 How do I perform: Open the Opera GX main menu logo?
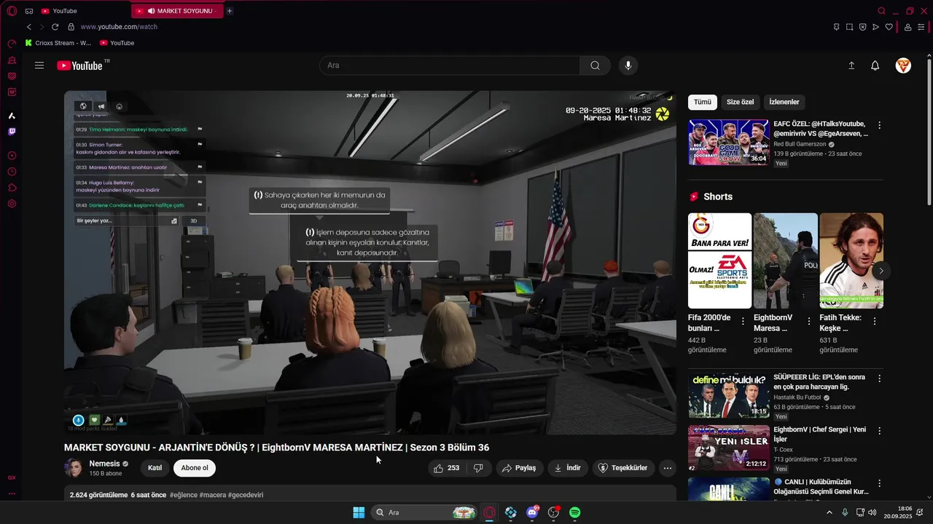pos(12,11)
